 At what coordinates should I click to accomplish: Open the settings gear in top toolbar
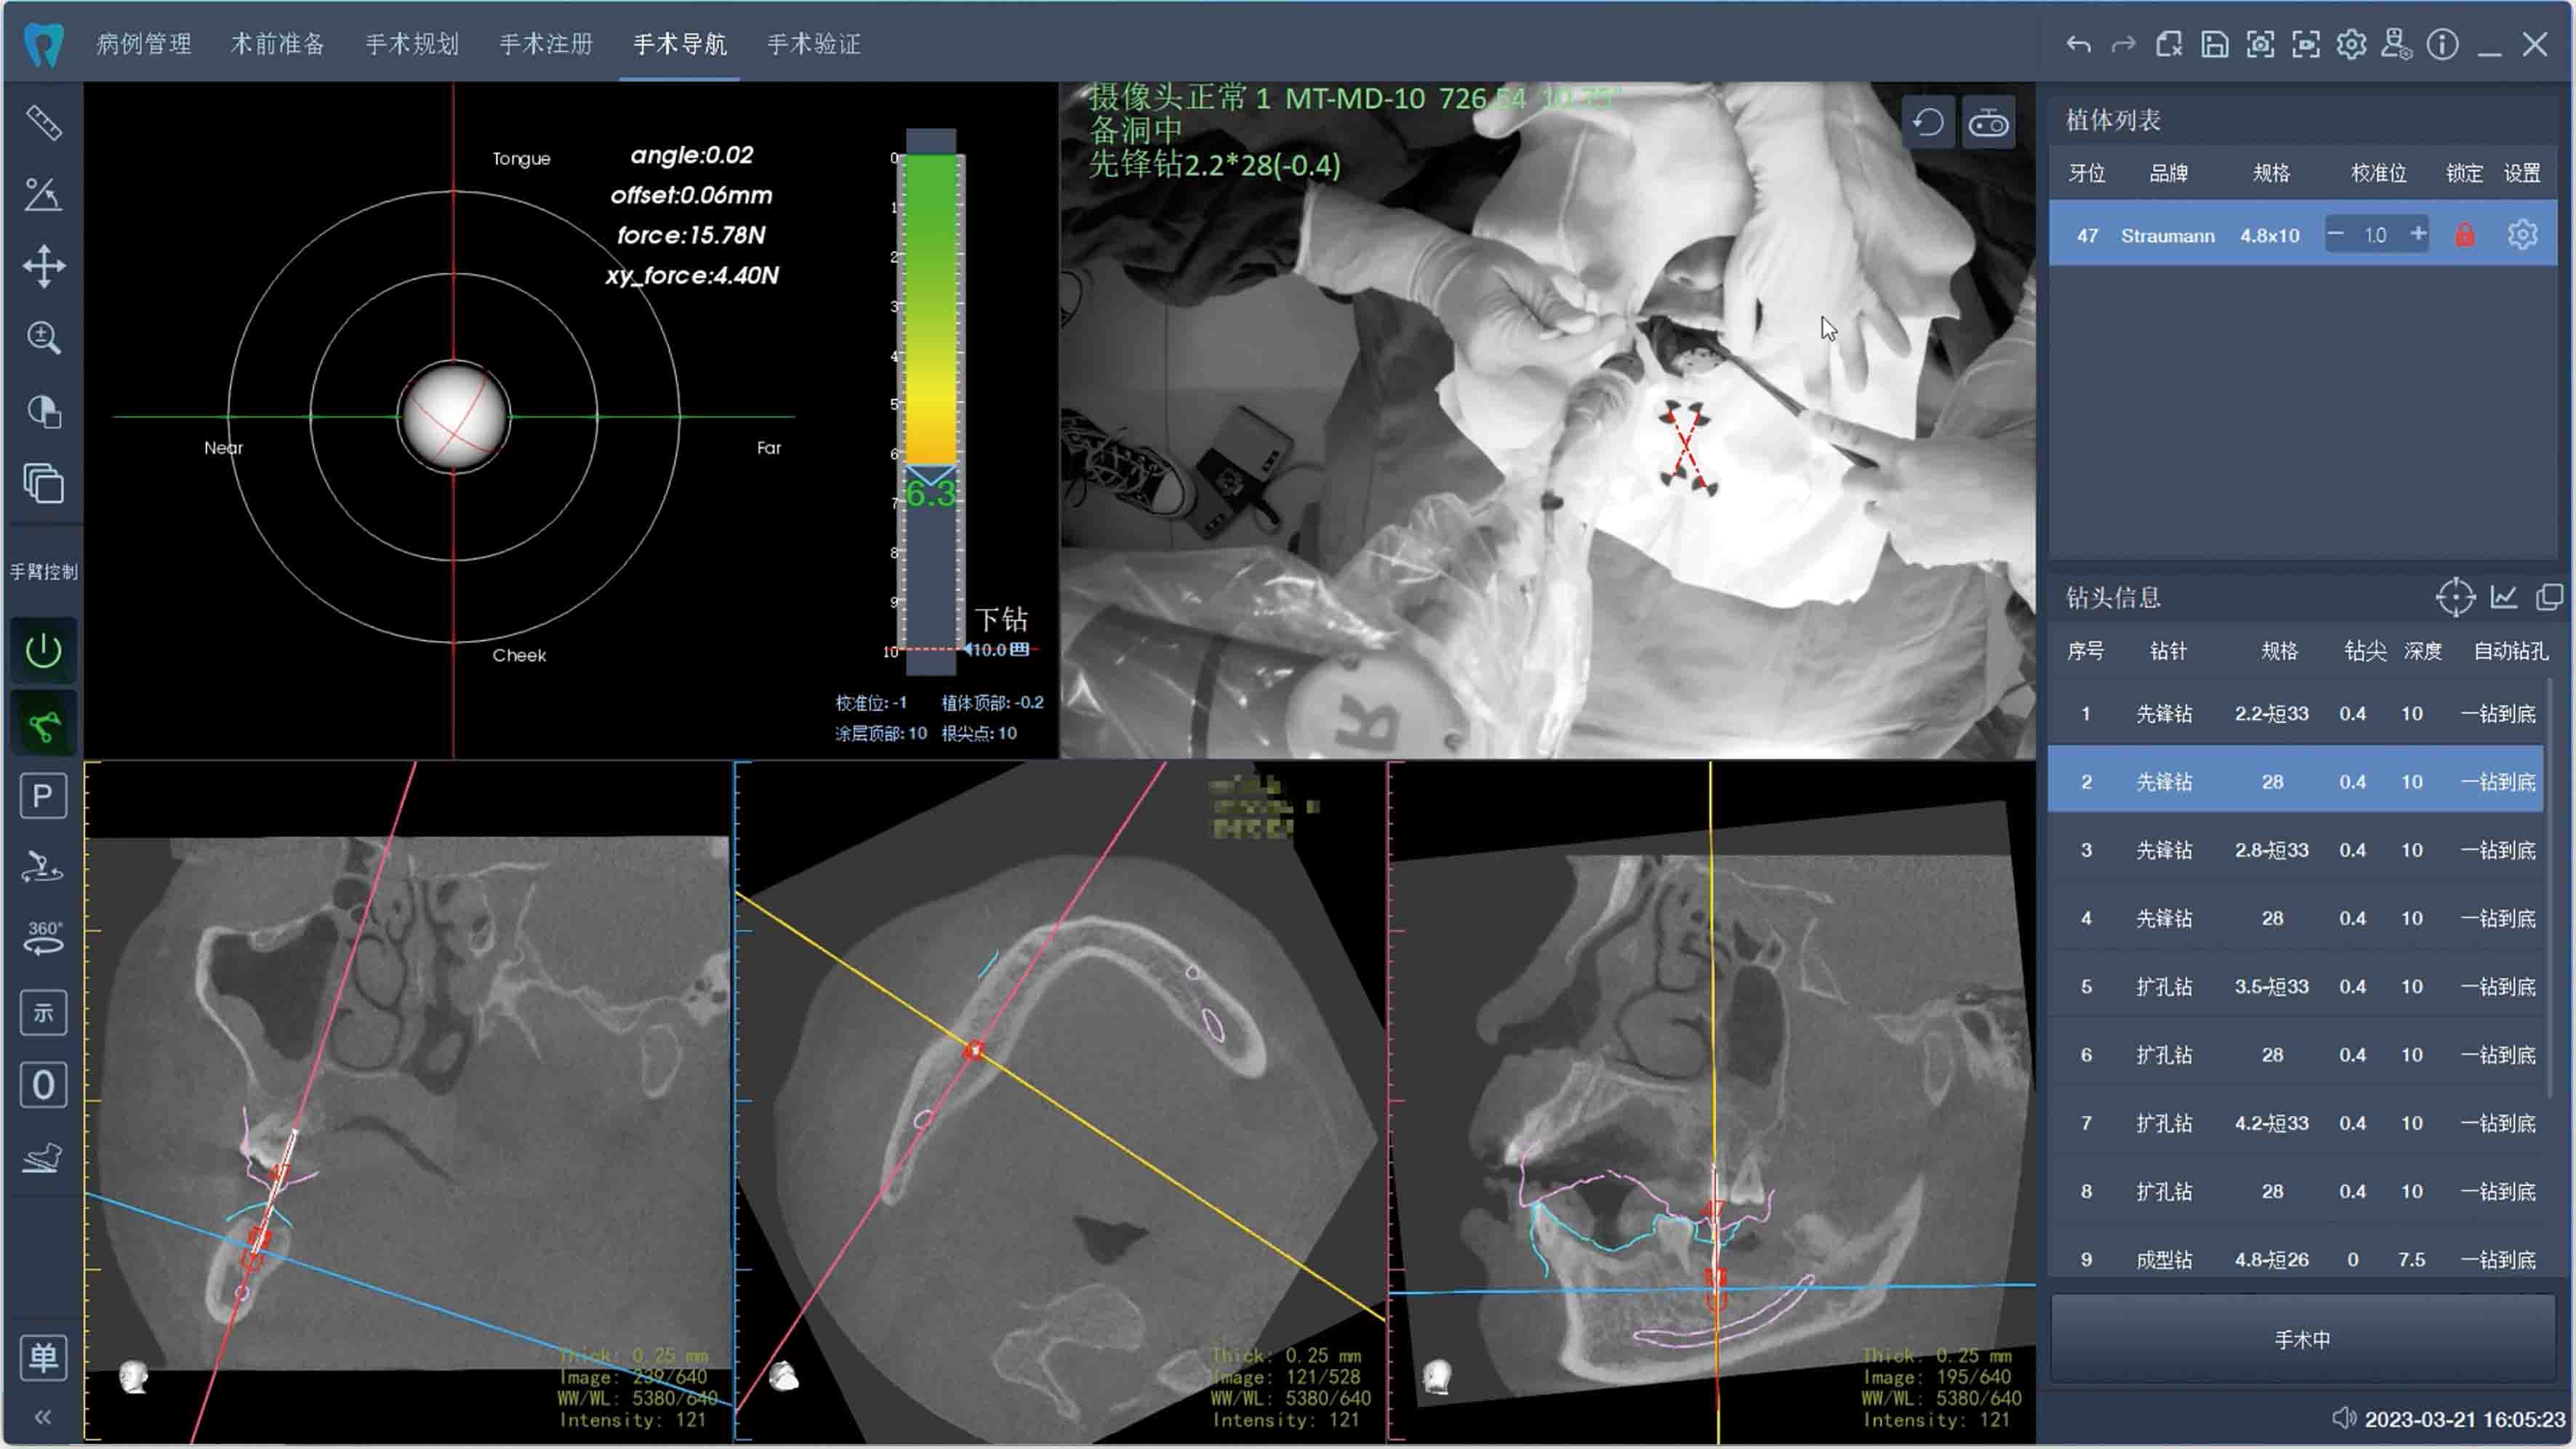tap(2351, 44)
